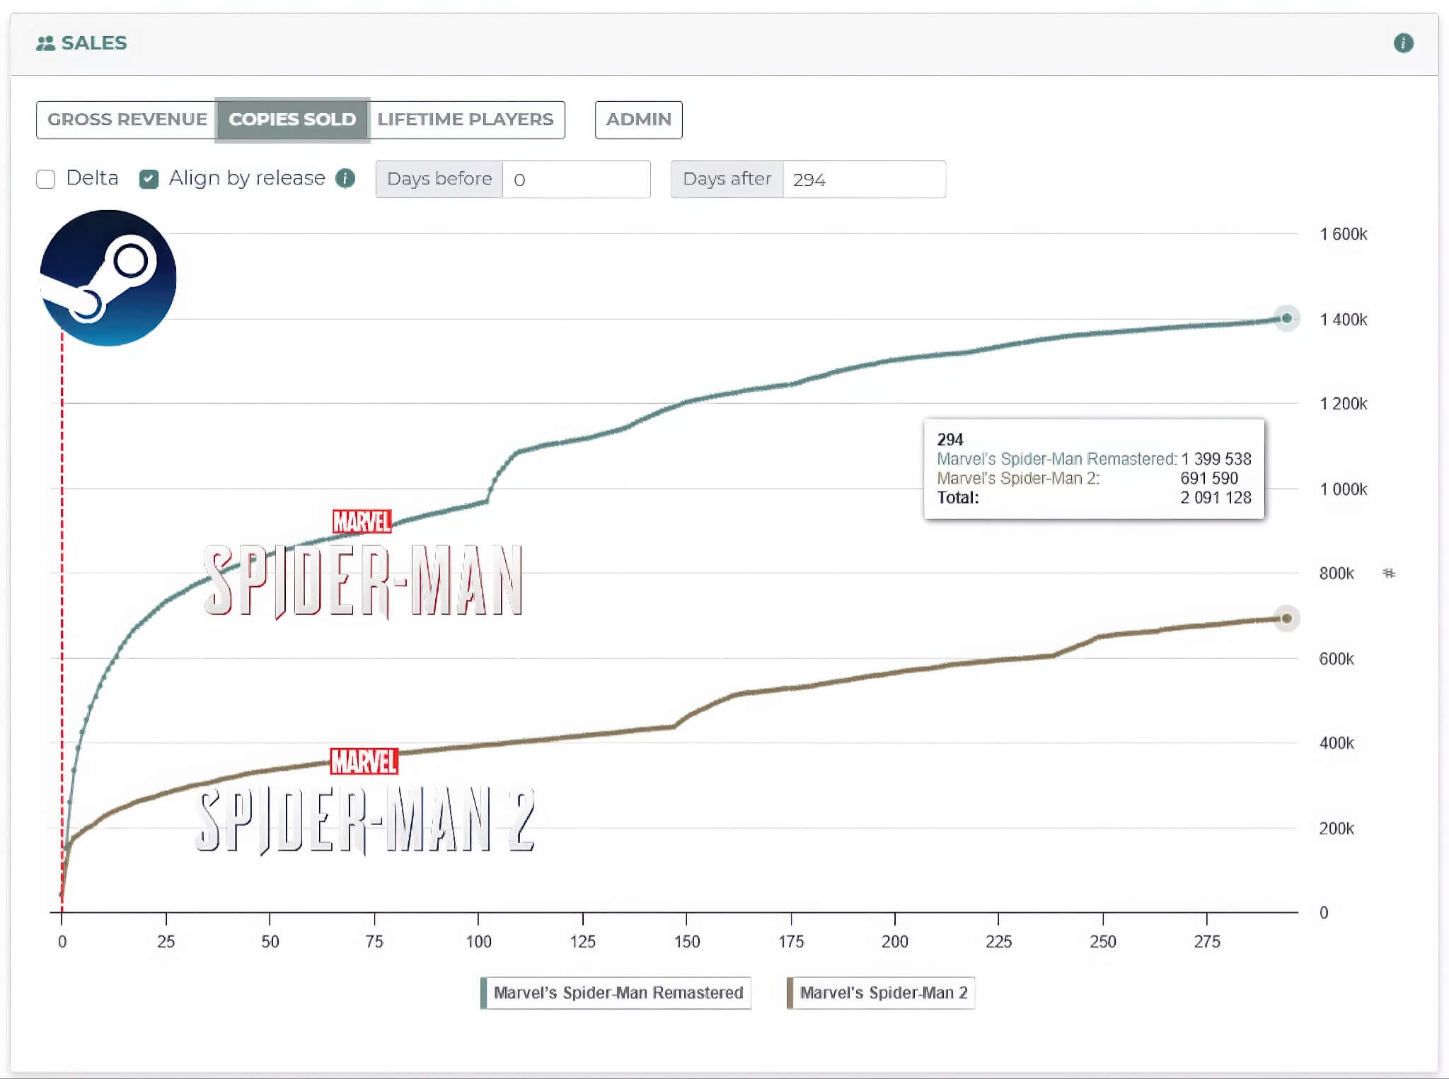Image resolution: width=1449 pixels, height=1079 pixels.
Task: Toggle Marvel's Spider-Man Remastered legend series
Action: coord(618,993)
